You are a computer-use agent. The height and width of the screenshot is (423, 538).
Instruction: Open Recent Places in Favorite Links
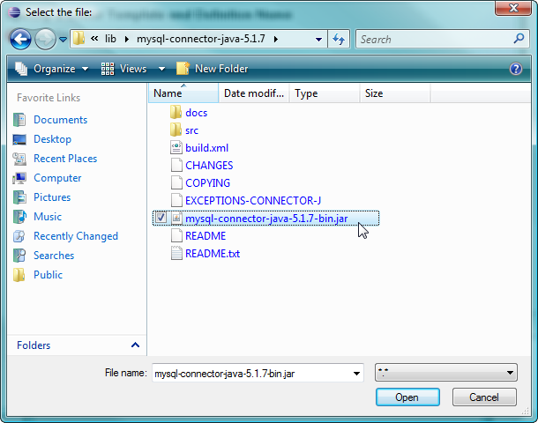pyautogui.click(x=64, y=159)
